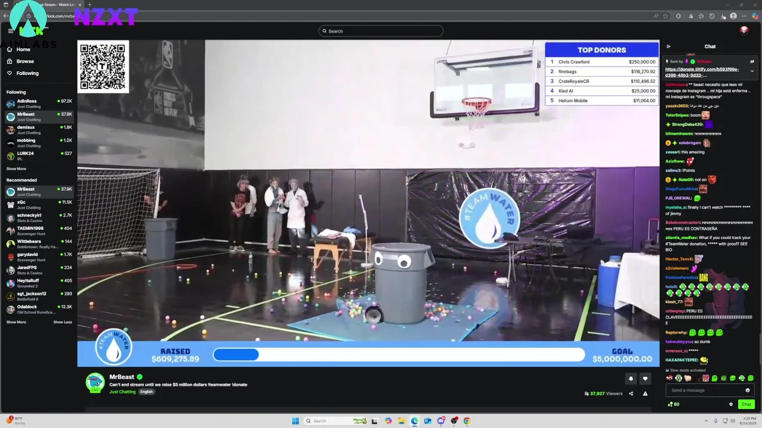
Task: Open JaredFPS recommended channel
Action: tap(39, 270)
